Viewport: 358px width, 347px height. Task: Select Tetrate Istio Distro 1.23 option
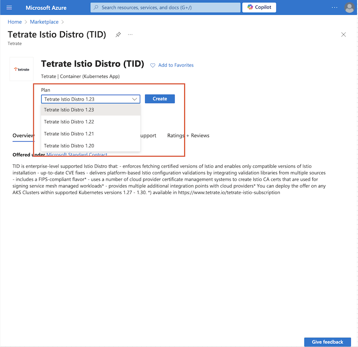(x=91, y=110)
